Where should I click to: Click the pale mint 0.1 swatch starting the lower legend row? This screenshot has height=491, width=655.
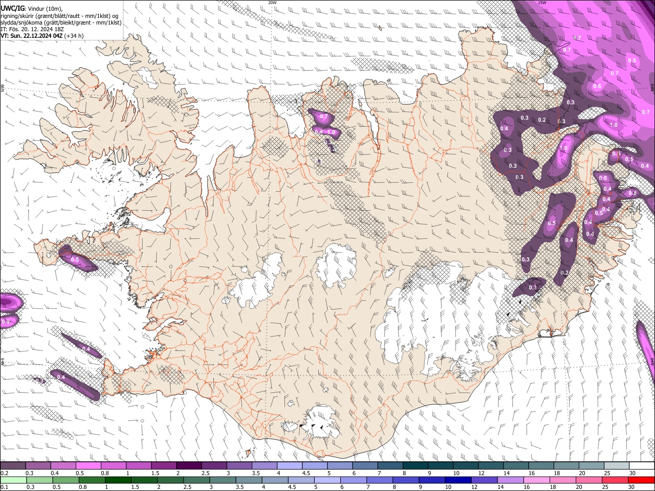click(13, 480)
